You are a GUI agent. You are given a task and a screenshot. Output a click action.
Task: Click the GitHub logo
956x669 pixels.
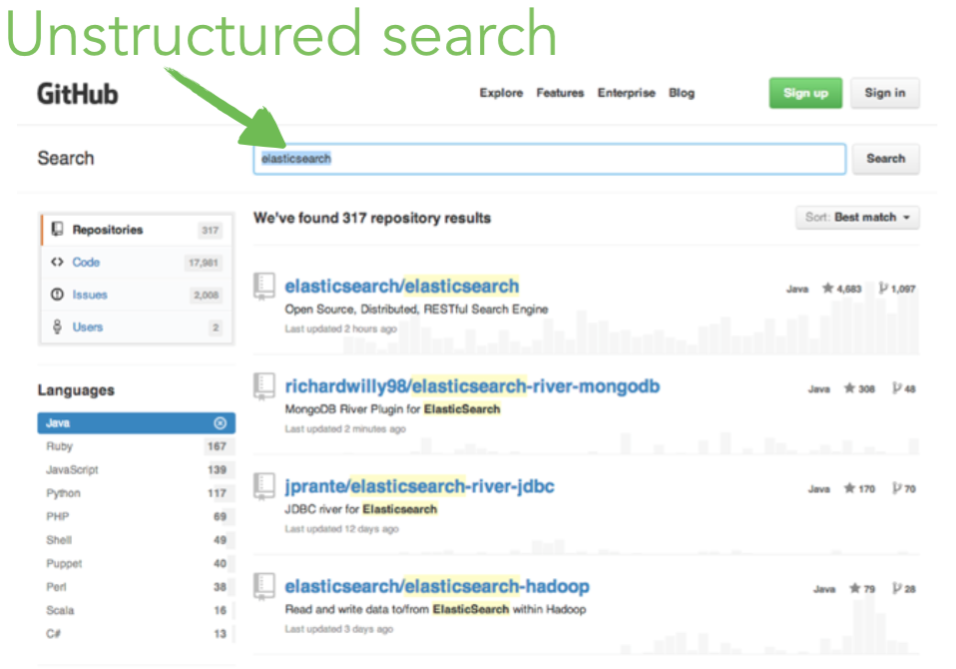78,94
